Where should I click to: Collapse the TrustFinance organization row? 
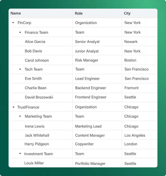13,107
